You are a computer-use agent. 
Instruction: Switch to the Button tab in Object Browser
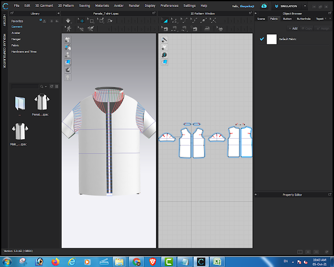[x=288, y=18]
